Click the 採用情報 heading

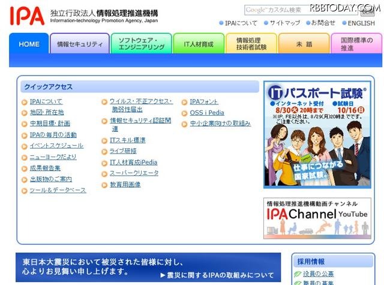(x=311, y=262)
